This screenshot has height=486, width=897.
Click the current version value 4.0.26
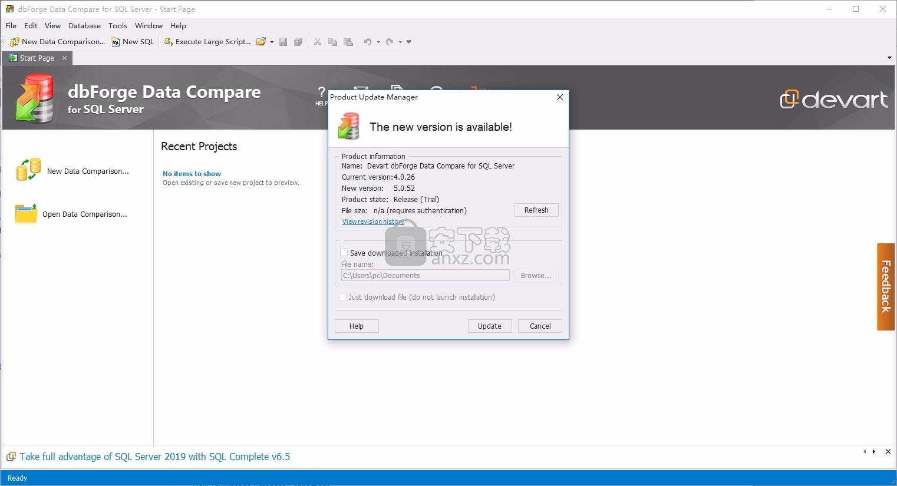[404, 177]
